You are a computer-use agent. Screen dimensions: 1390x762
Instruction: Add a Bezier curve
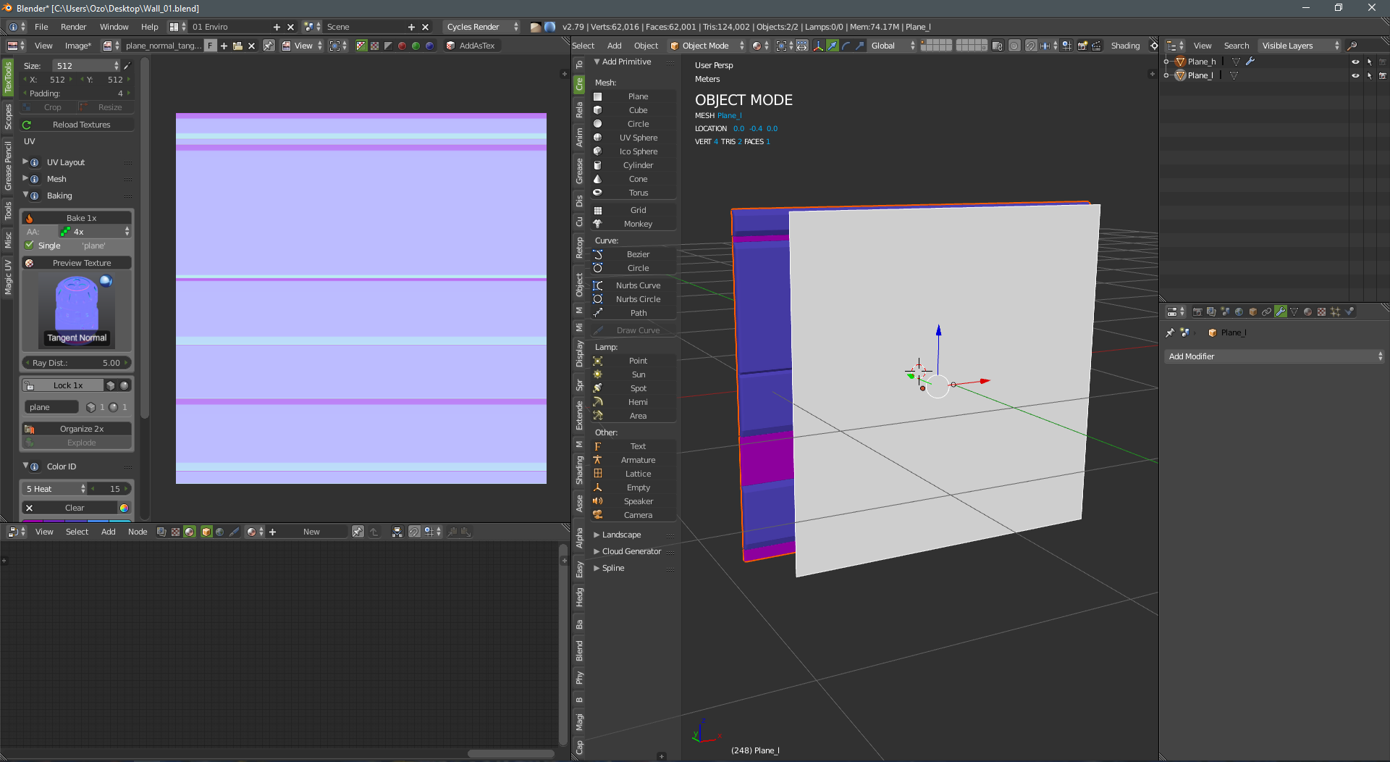(x=634, y=254)
